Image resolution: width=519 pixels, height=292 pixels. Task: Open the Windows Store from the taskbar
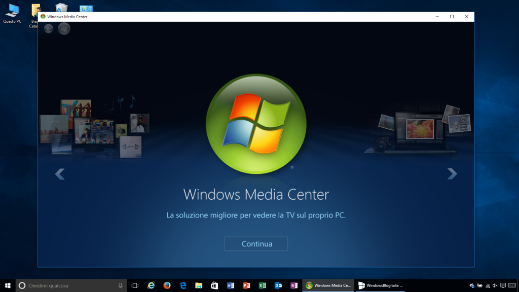click(x=214, y=285)
